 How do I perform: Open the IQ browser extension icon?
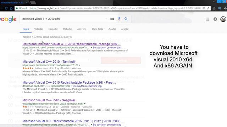pos(220,8)
